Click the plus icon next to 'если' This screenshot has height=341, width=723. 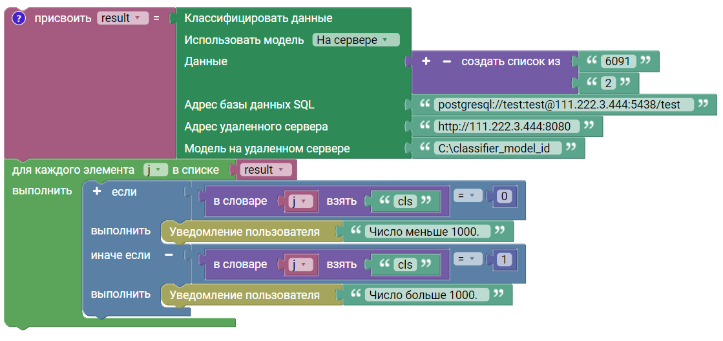tap(97, 192)
